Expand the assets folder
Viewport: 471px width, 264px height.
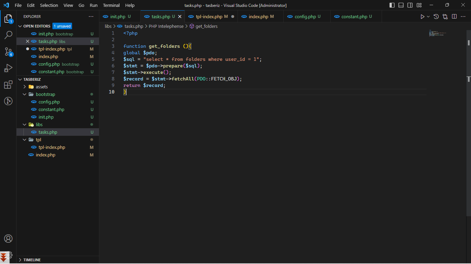[x=24, y=87]
